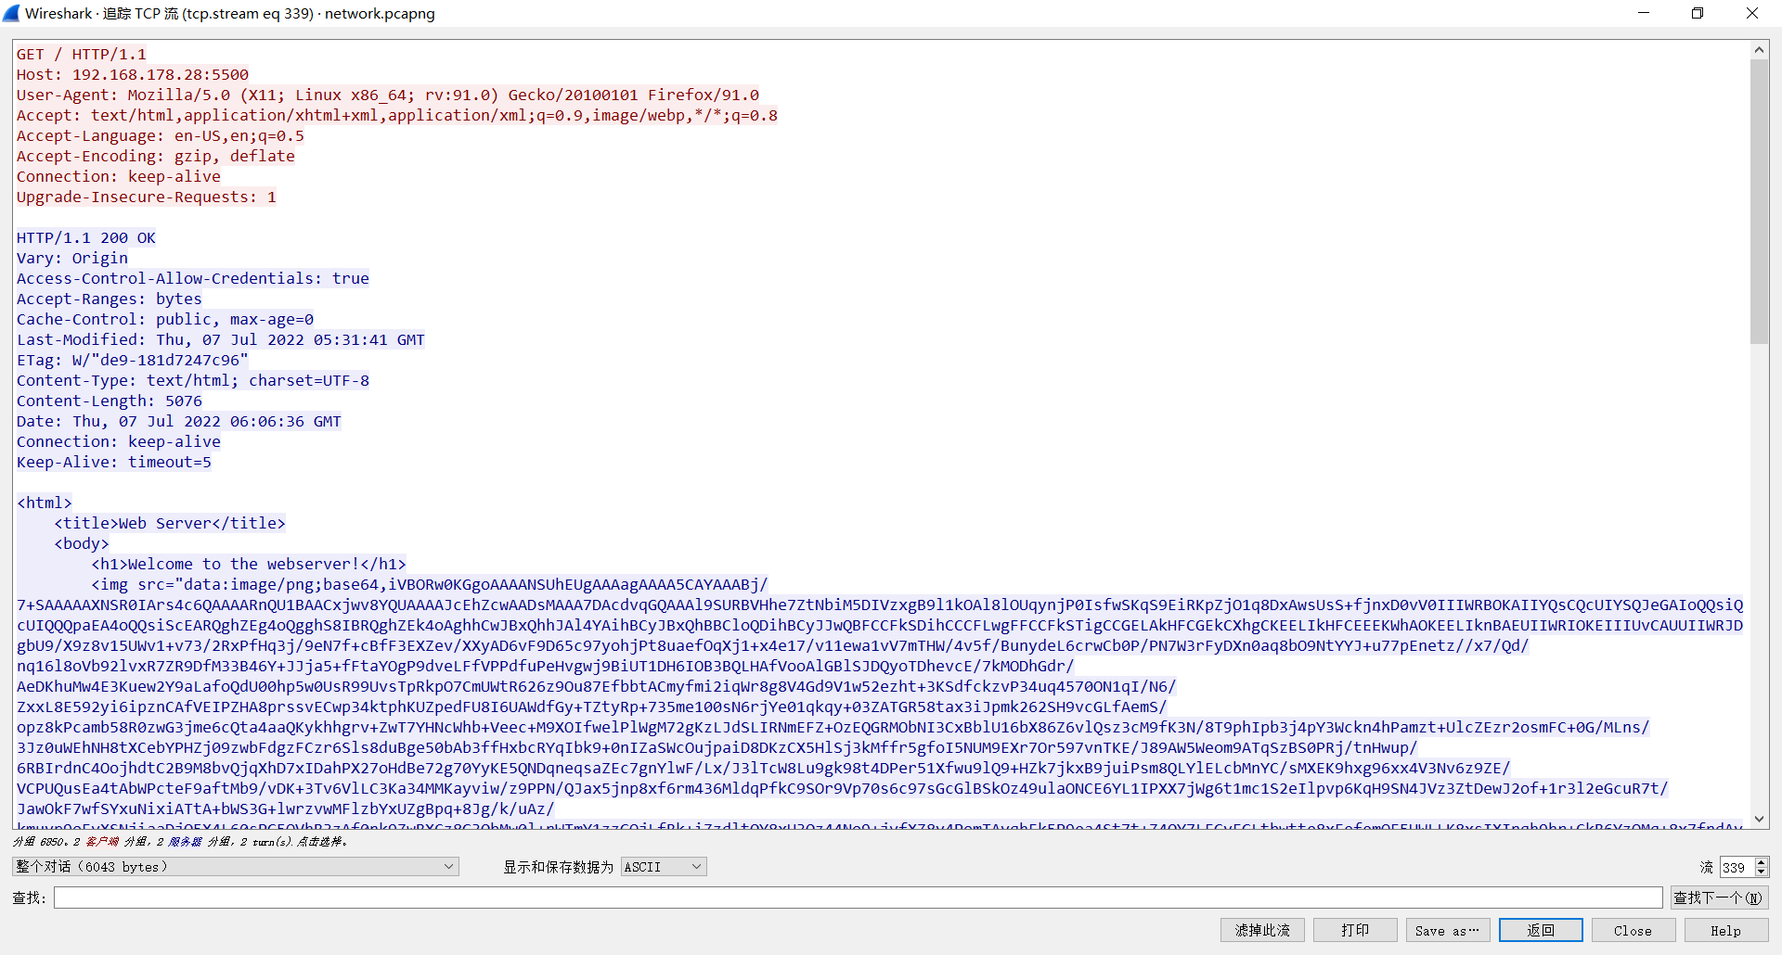Image resolution: width=1782 pixels, height=955 pixels.
Task: Click the Close button at the bottom
Action: click(x=1633, y=930)
